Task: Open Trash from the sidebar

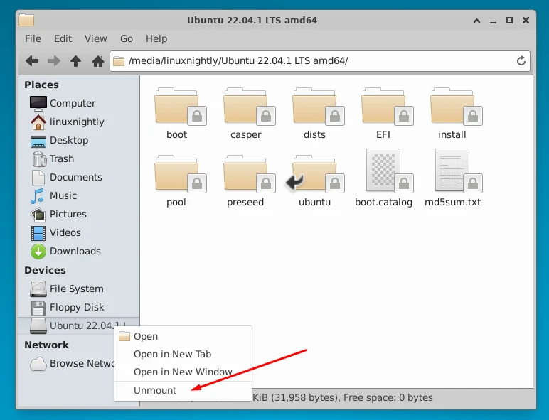Action: click(x=79, y=159)
